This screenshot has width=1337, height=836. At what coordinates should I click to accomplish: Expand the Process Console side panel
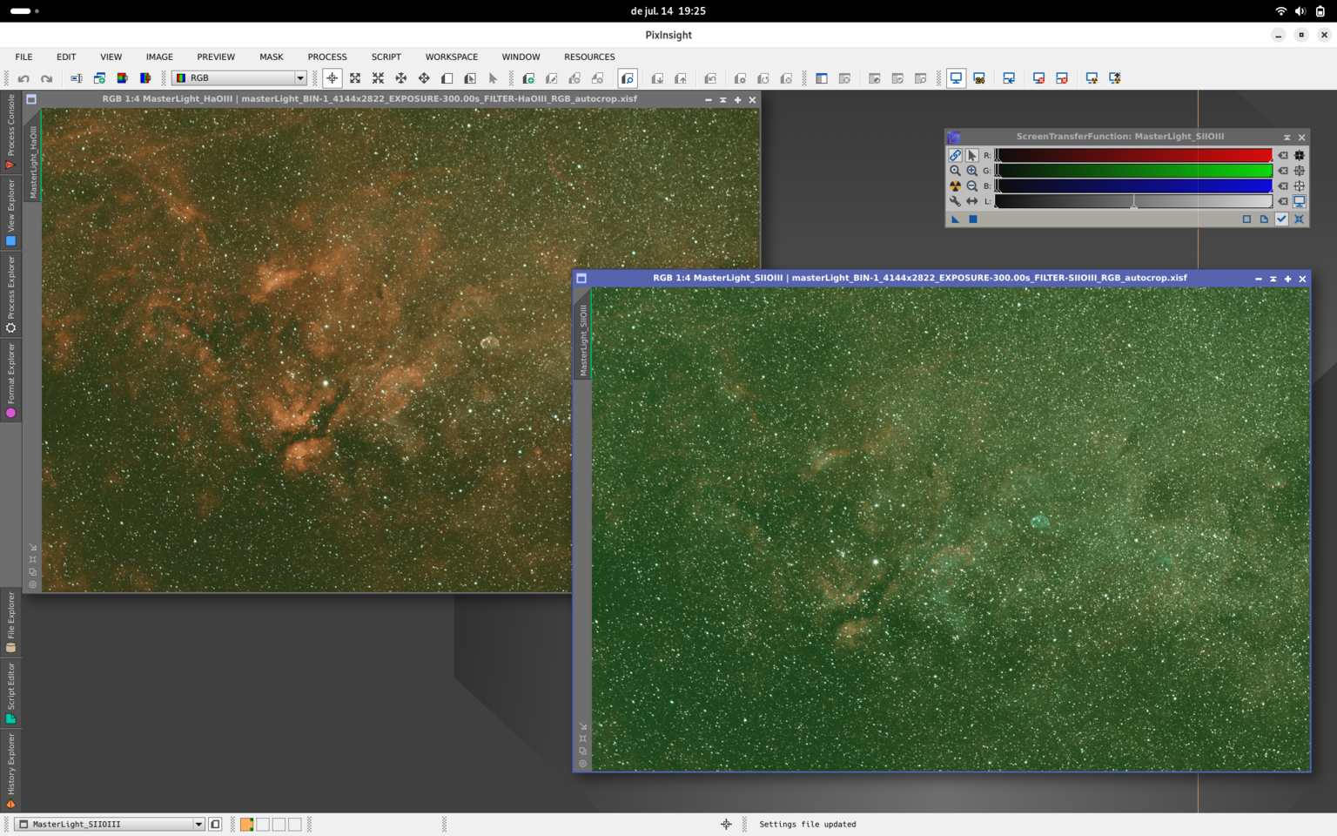click(10, 131)
